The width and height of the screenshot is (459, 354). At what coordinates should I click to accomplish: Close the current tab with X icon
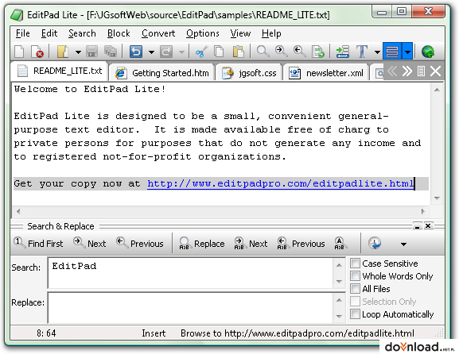pyautogui.click(x=436, y=71)
